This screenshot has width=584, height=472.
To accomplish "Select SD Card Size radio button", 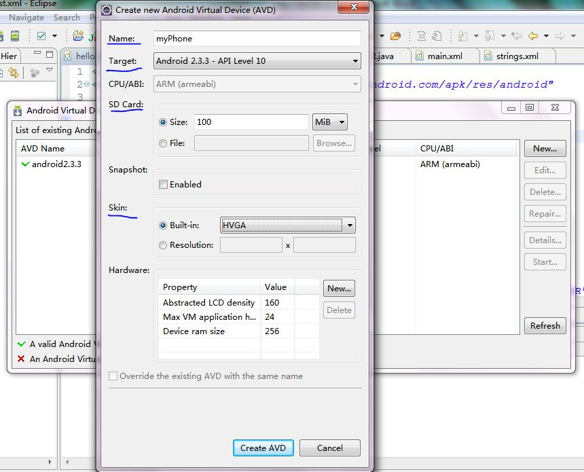I will tap(163, 122).
